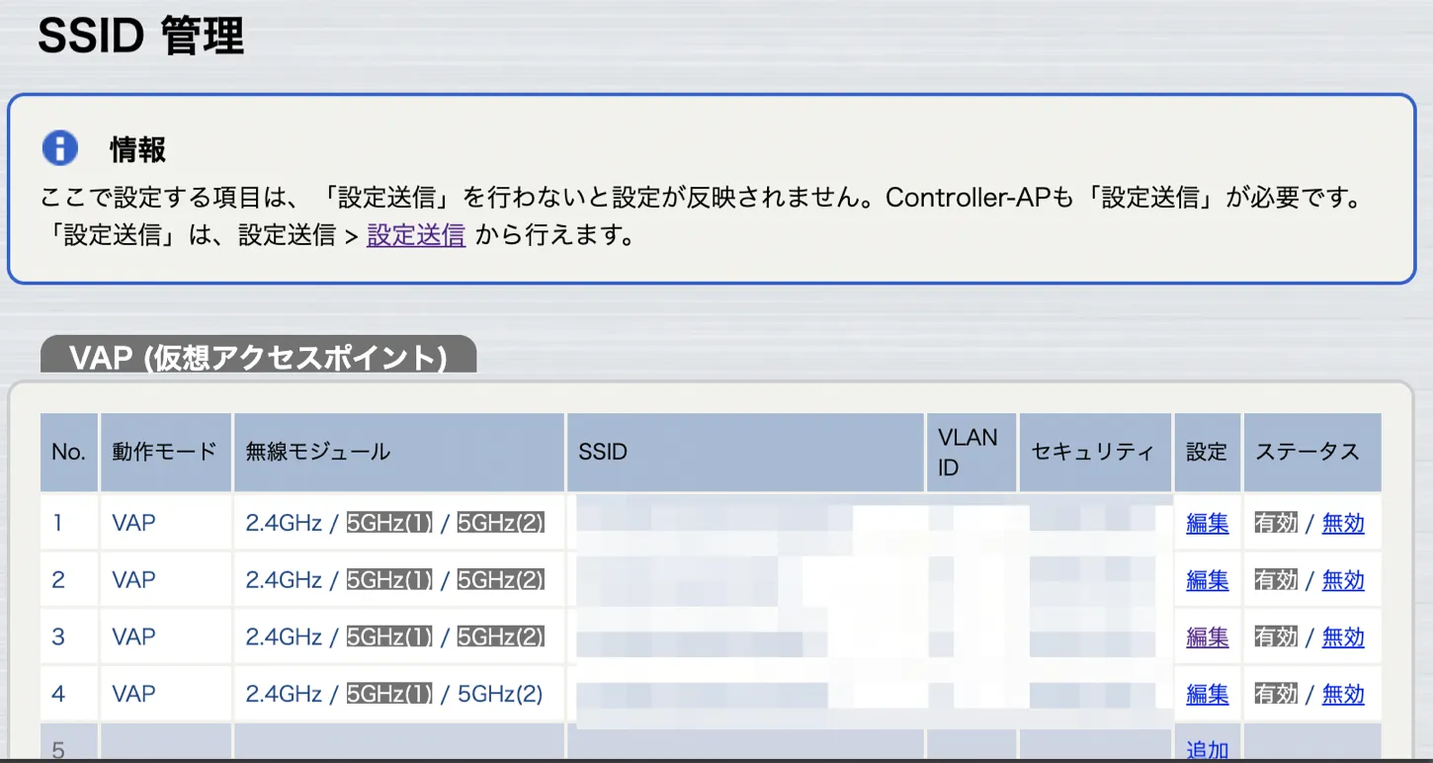Click the unhighlighted 5GHz(2) in row 4
The width and height of the screenshot is (1433, 763).
(x=500, y=695)
